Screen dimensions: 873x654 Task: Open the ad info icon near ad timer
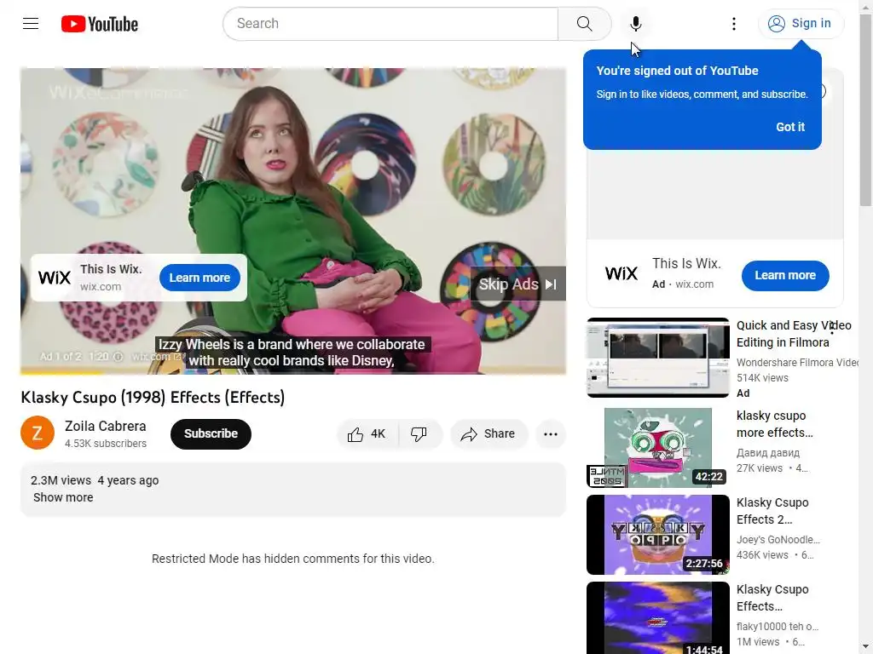[x=118, y=357]
